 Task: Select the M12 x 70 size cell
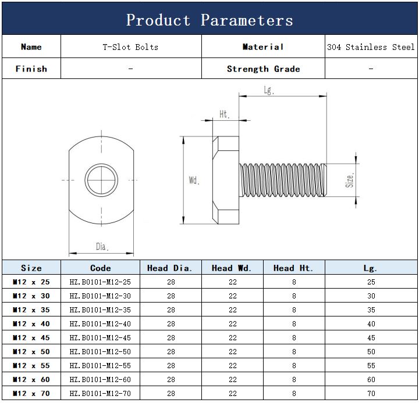[x=31, y=393]
